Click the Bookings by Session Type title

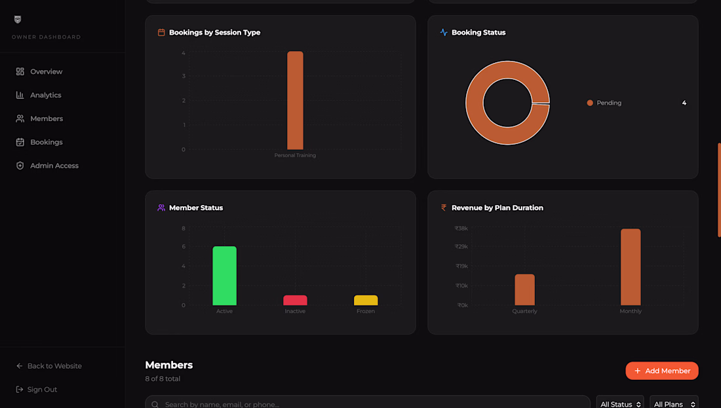(215, 32)
